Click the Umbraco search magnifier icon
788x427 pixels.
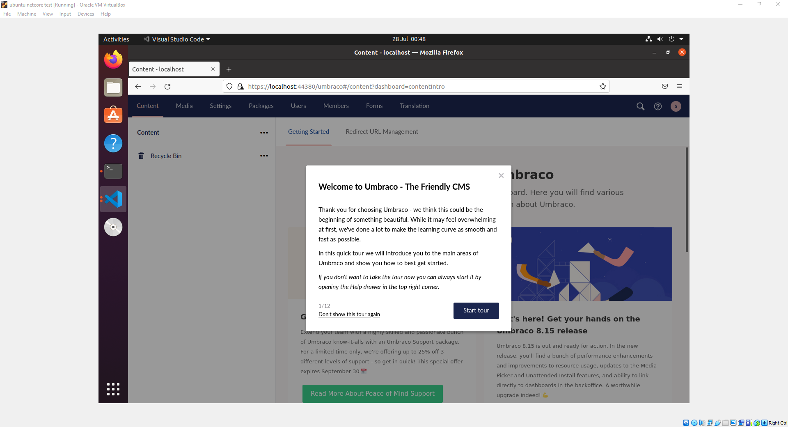pos(640,106)
